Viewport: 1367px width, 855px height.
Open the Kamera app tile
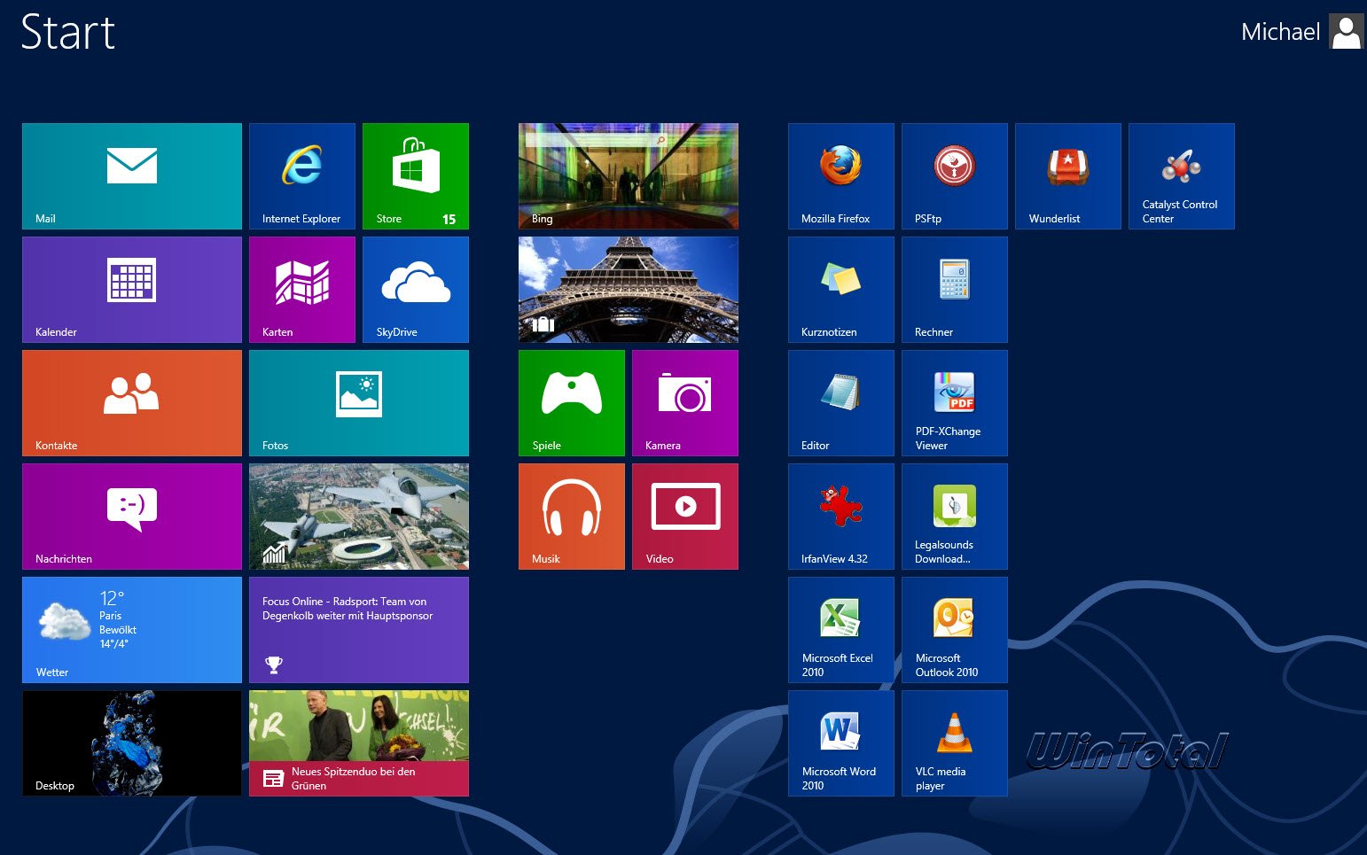pos(684,403)
